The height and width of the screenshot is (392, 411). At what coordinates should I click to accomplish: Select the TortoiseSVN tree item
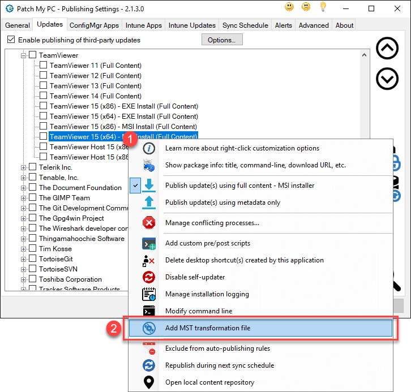pos(58,269)
